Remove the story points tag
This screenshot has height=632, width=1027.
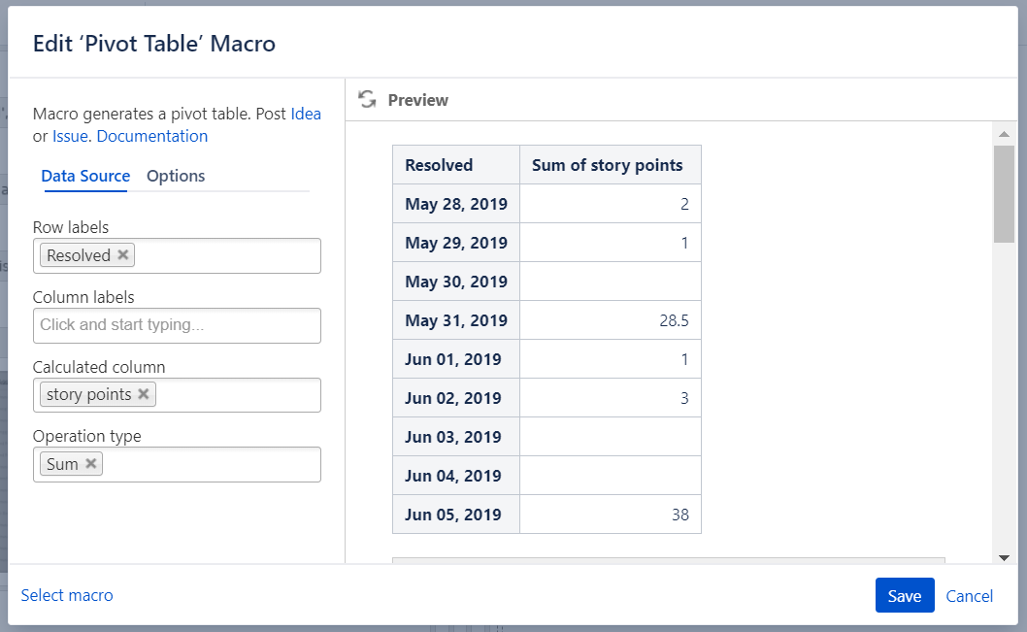(x=144, y=394)
